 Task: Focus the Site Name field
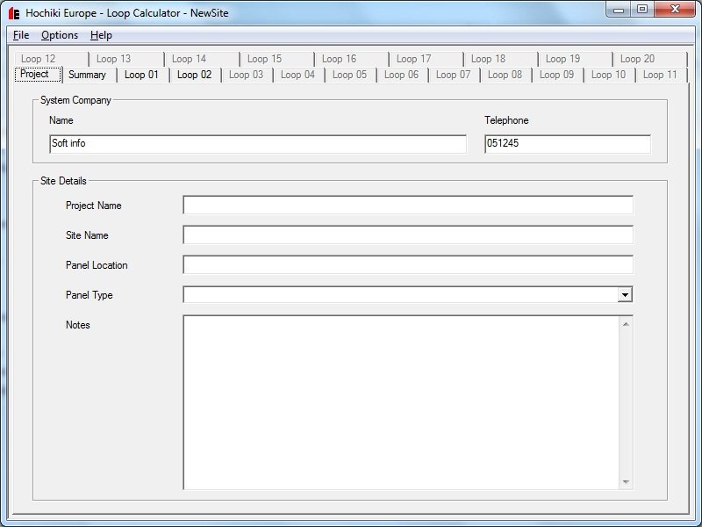pos(408,235)
